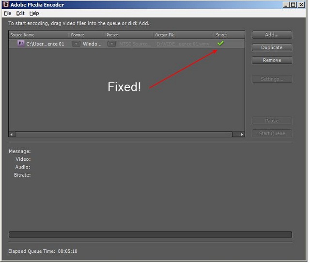Maximize the Adobe Media Encoder window

(294, 4)
